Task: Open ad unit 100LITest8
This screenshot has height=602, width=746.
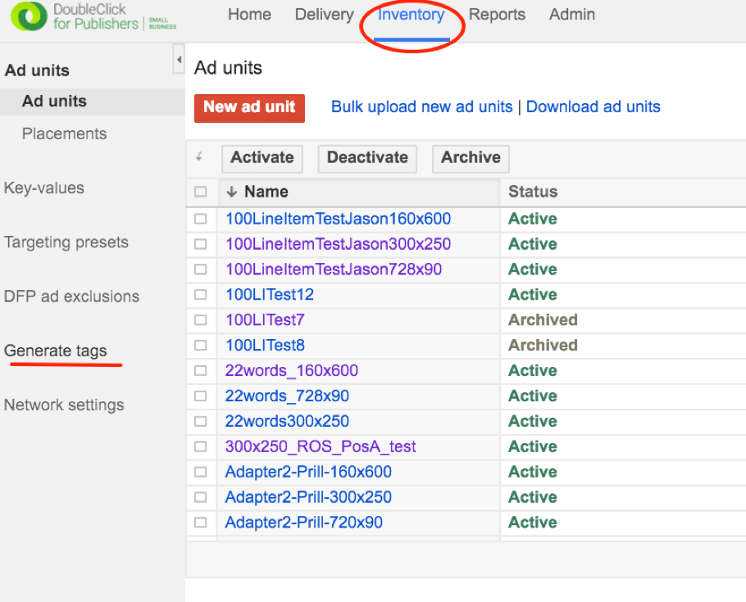Action: coord(265,345)
